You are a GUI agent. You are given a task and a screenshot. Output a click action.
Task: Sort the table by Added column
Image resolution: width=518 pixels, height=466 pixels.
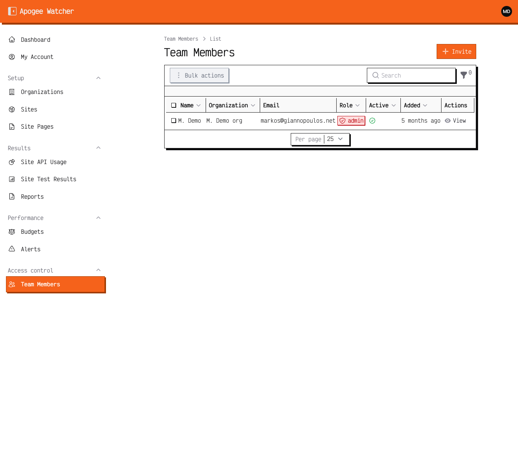[x=415, y=106]
